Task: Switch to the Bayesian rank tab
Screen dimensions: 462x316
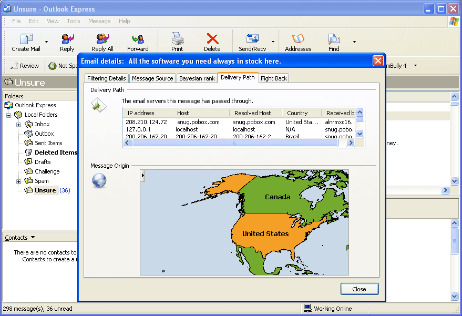Action: coord(197,78)
